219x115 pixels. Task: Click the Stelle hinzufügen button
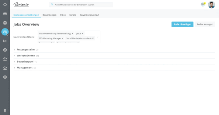click(x=182, y=24)
